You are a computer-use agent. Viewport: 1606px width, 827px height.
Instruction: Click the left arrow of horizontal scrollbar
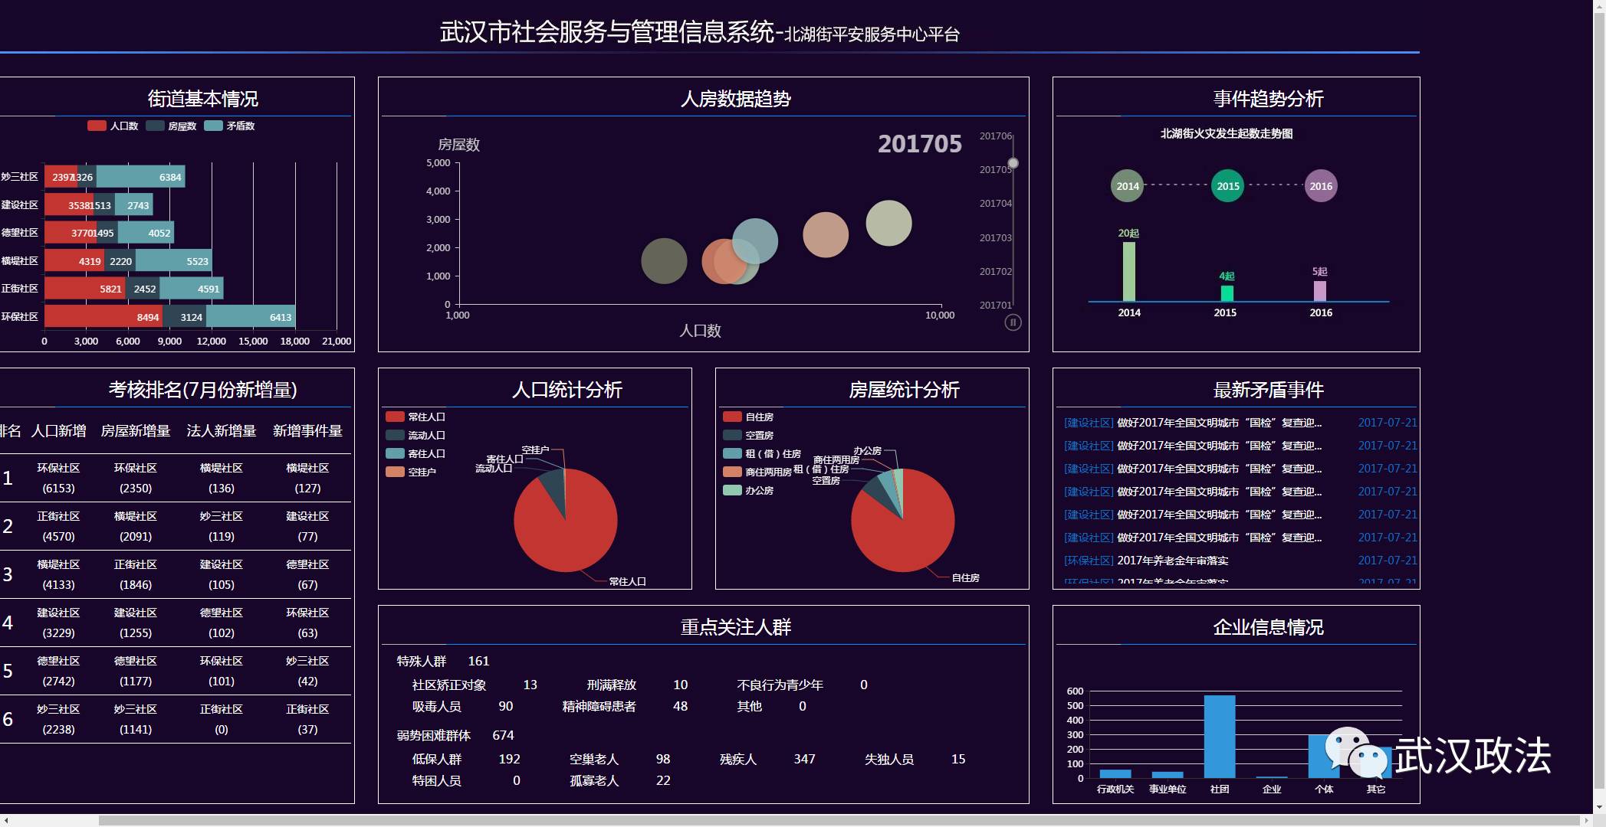(6, 821)
